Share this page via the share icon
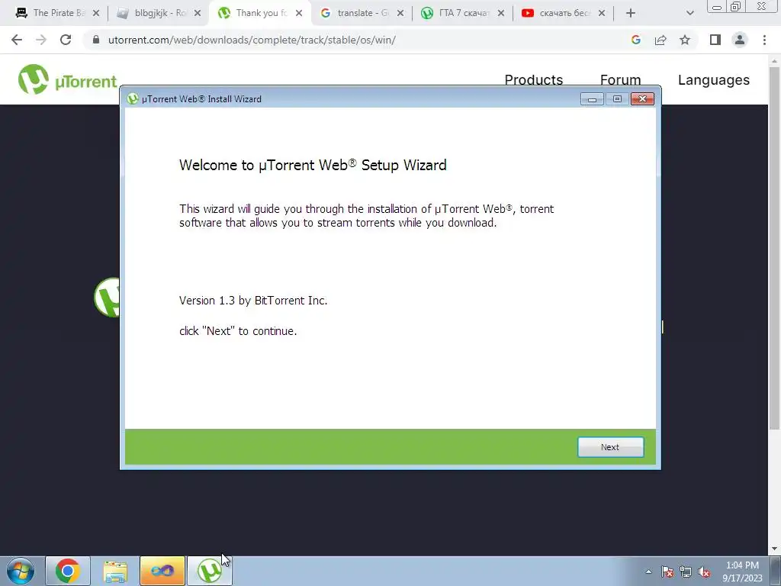 (x=660, y=40)
